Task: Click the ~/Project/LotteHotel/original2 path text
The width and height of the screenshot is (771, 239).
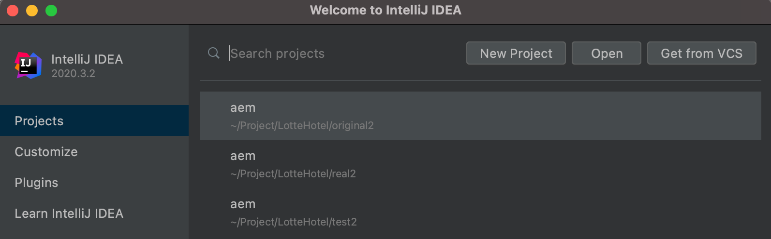Action: (302, 126)
